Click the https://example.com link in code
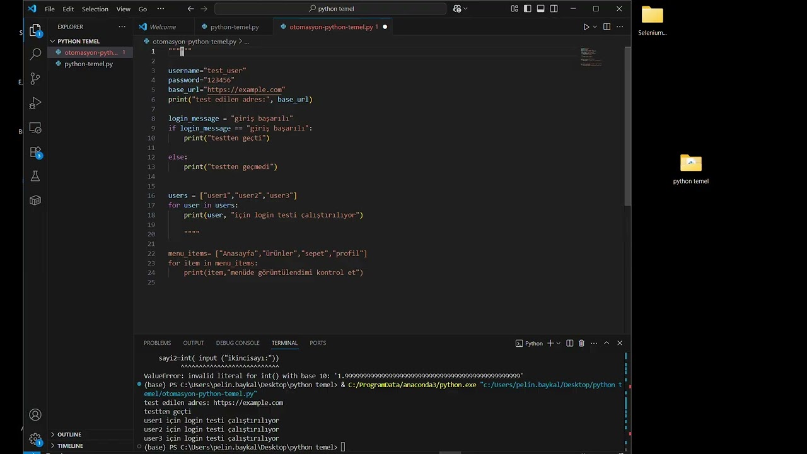 [245, 90]
